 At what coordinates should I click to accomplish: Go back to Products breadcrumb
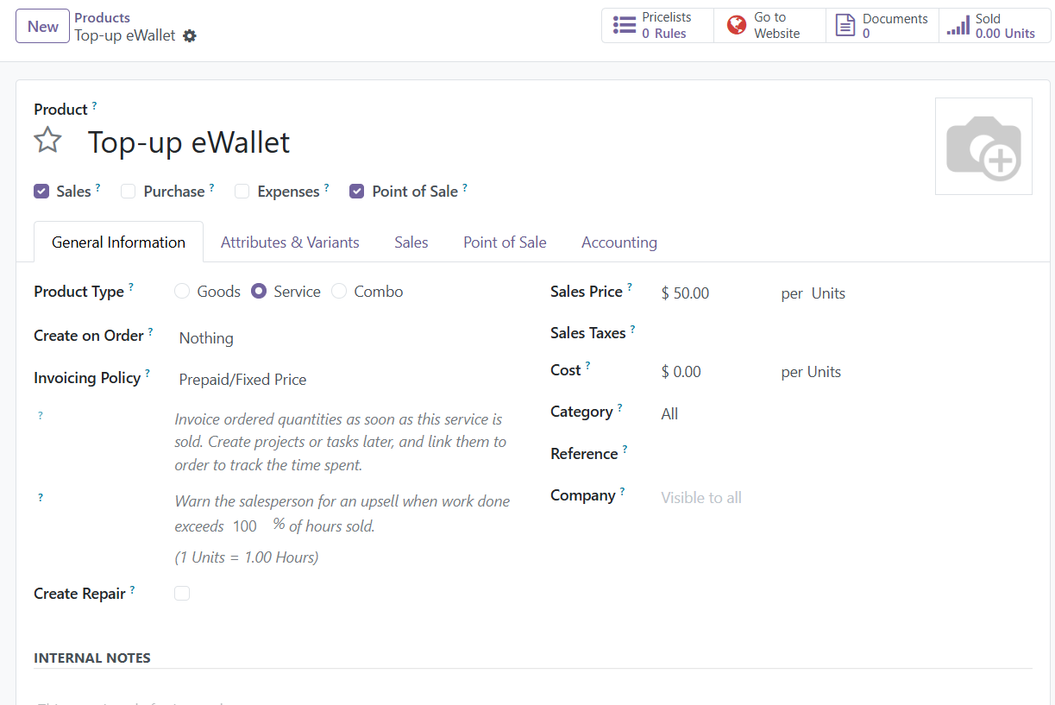coord(102,17)
